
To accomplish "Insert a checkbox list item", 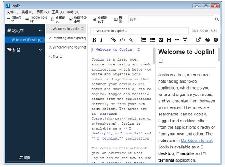I will 161,40.
